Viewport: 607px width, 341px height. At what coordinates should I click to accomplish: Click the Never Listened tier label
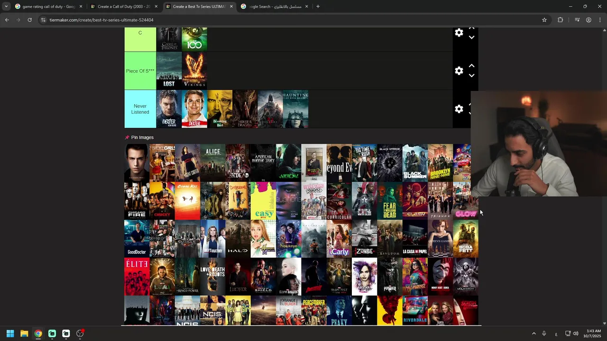[x=140, y=109]
